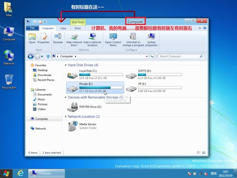Click breadcrumb arrow before Computer
Screen dimensions: 237x178
coord(58,56)
